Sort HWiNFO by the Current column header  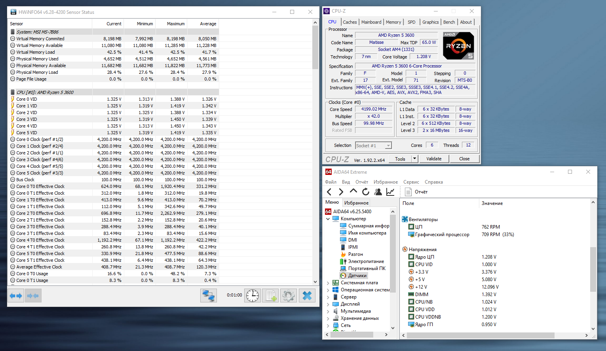pos(108,24)
